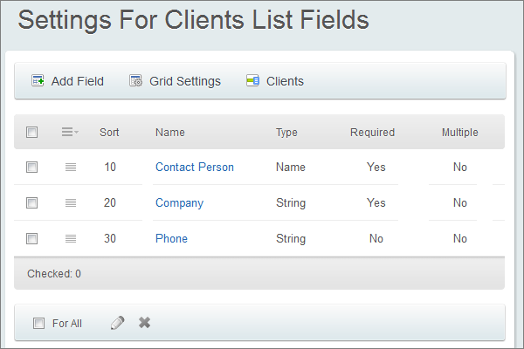The height and width of the screenshot is (349, 524).
Task: Sort the table by Name header
Action: point(170,133)
